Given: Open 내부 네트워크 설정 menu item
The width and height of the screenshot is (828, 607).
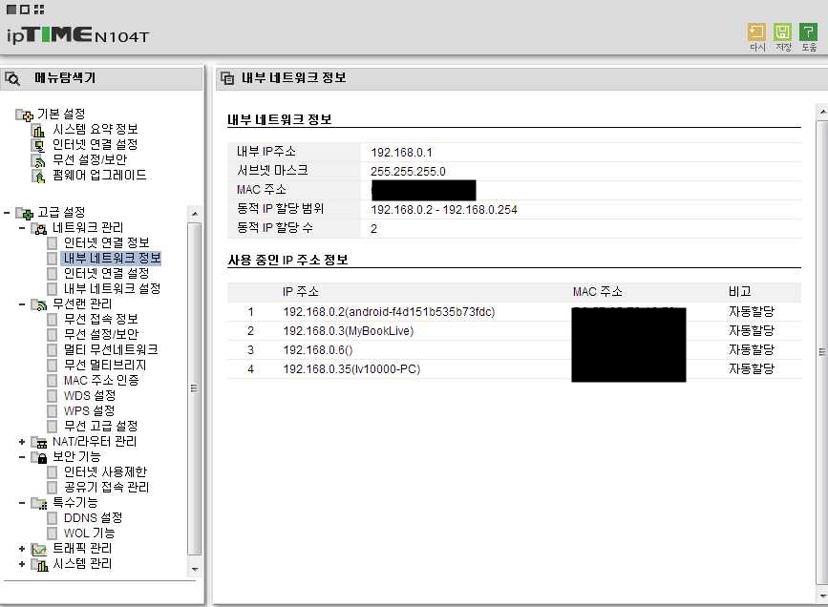Looking at the screenshot, I should 111,288.
